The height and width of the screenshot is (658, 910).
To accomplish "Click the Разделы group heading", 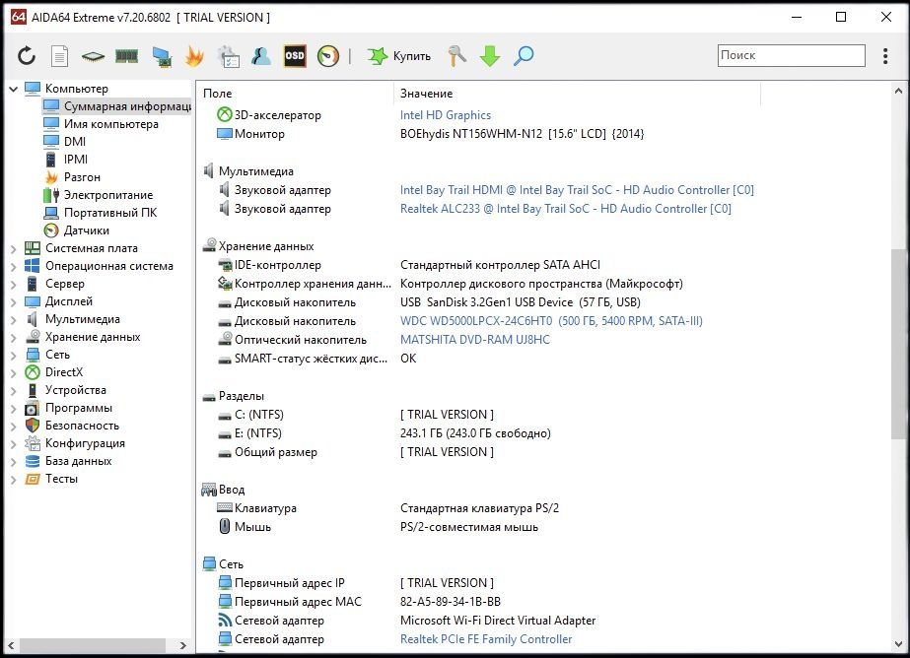I will [x=241, y=396].
